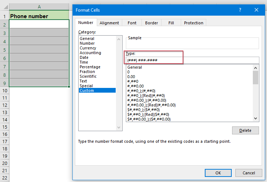Select the General format code in list
267x182 pixels.
[135, 67]
